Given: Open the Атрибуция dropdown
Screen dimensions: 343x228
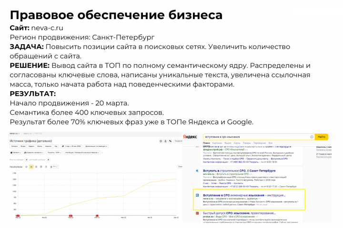Looking at the screenshot, I should [x=82, y=152].
